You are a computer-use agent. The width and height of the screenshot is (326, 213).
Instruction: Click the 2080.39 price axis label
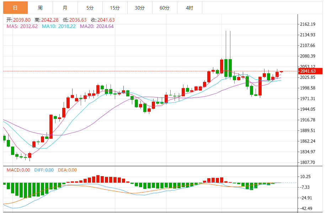tap(308, 56)
